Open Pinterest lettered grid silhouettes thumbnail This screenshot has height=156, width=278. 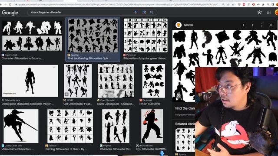(146, 36)
